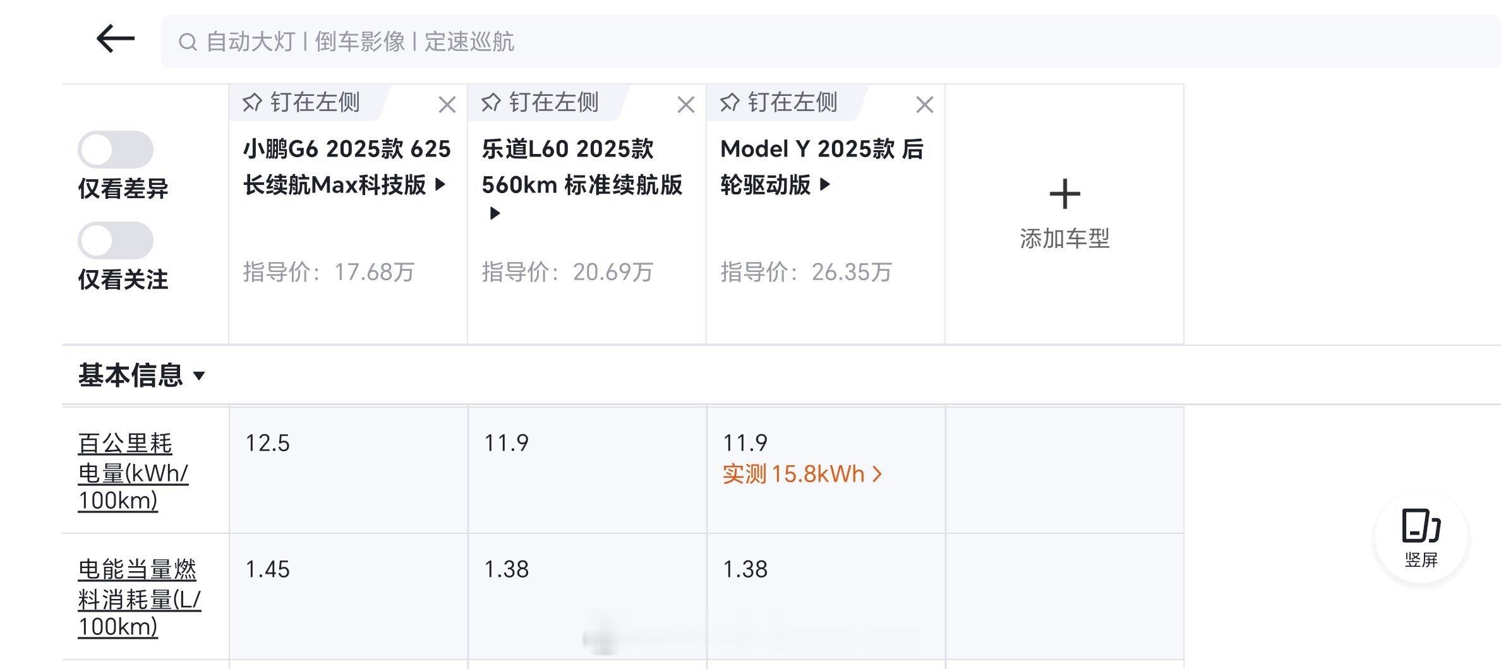Image resolution: width=1501 pixels, height=669 pixels.
Task: Click the plus icon to add a model
Action: [x=1064, y=194]
